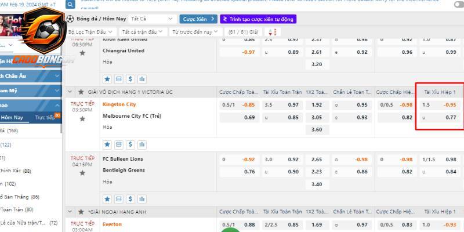Click dollar icon under Bentleigh Greens match
The height and width of the screenshot is (232, 464).
[x=130, y=199]
